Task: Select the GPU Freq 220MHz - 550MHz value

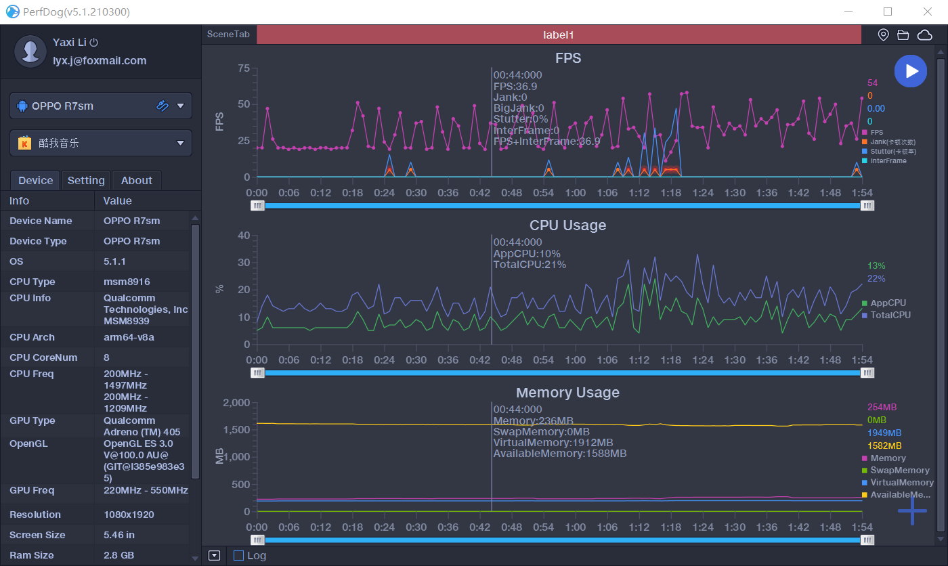Action: pos(146,490)
